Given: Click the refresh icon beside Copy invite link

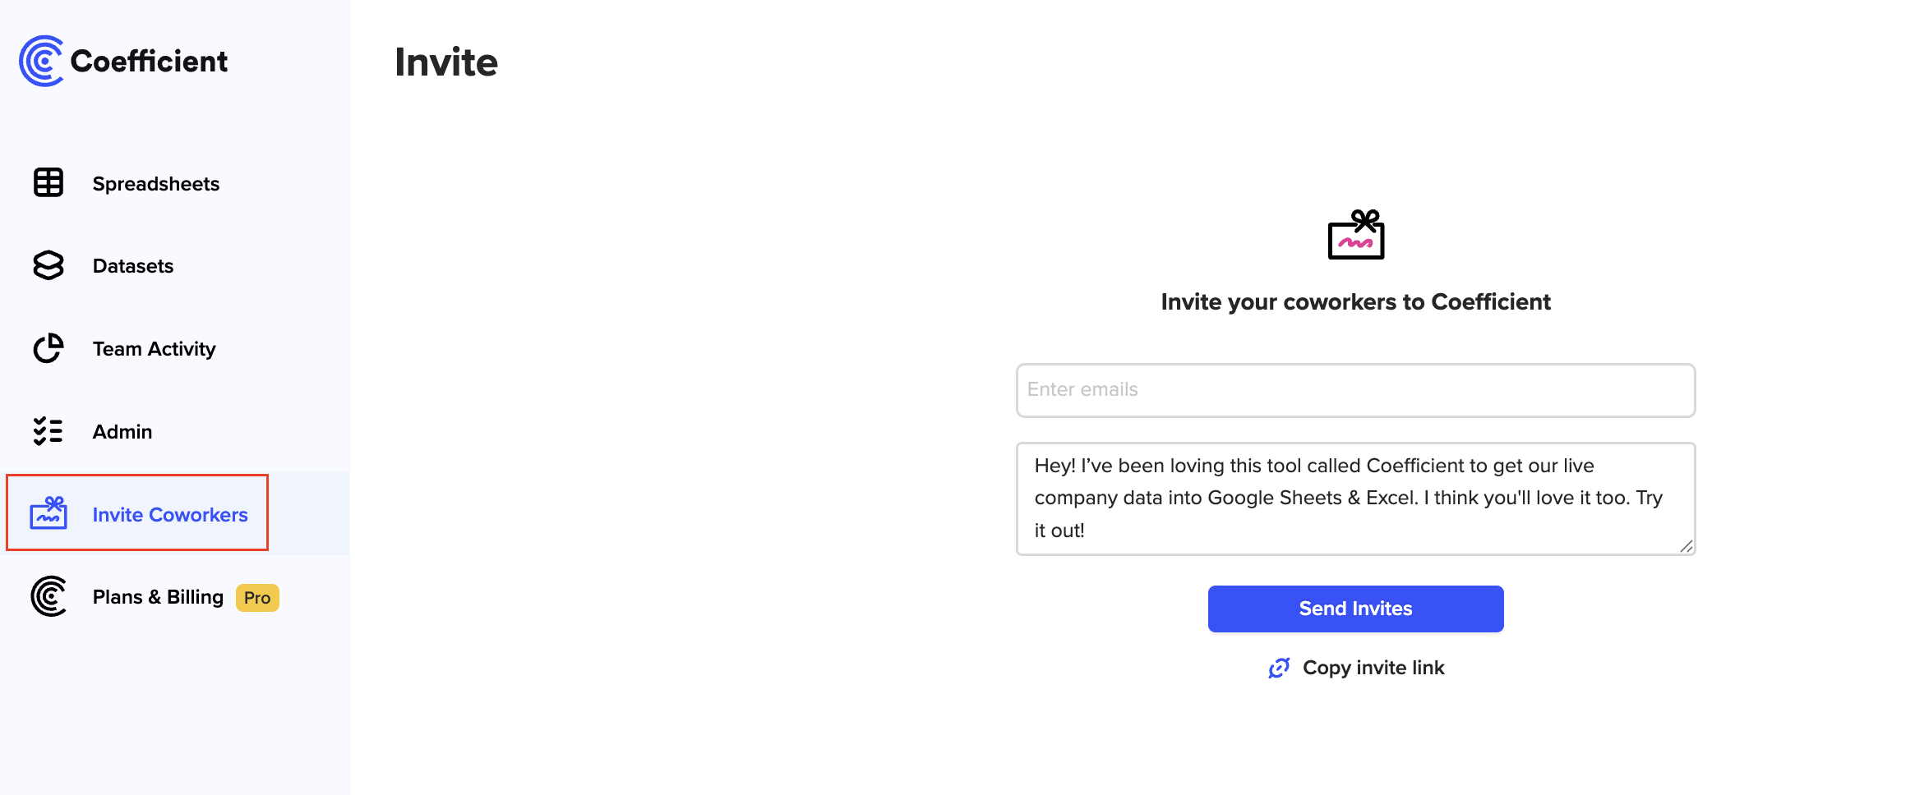Looking at the screenshot, I should tap(1279, 668).
